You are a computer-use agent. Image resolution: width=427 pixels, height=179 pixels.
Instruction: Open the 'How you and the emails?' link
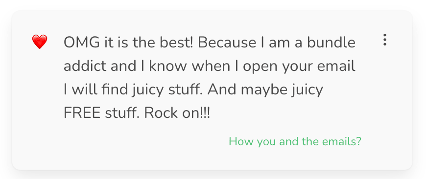(295, 141)
